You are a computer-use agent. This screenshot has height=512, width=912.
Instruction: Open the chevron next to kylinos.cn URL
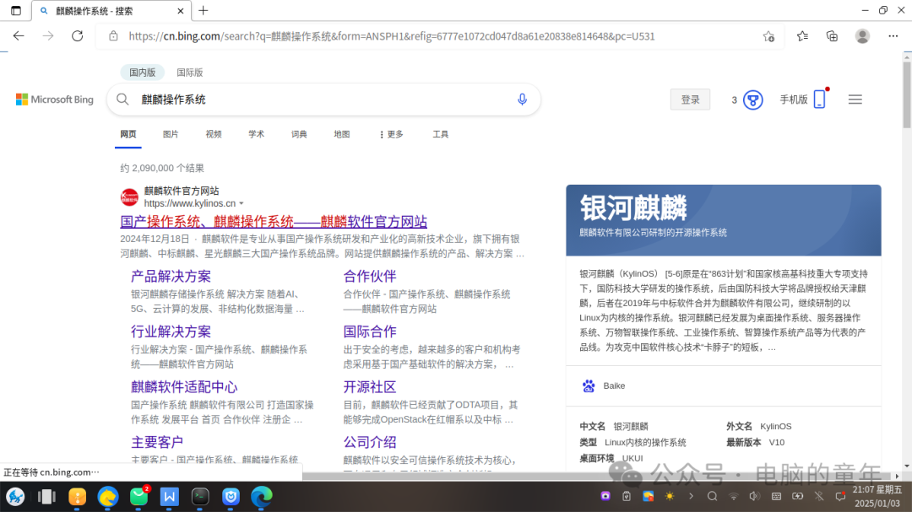point(242,202)
